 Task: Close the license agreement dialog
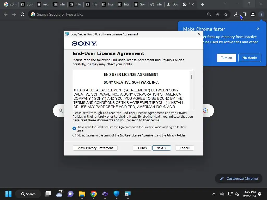point(199,34)
